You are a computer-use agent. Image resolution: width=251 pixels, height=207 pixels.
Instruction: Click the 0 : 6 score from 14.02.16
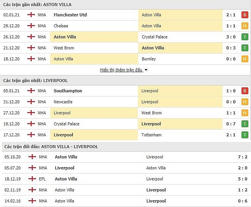243,201
